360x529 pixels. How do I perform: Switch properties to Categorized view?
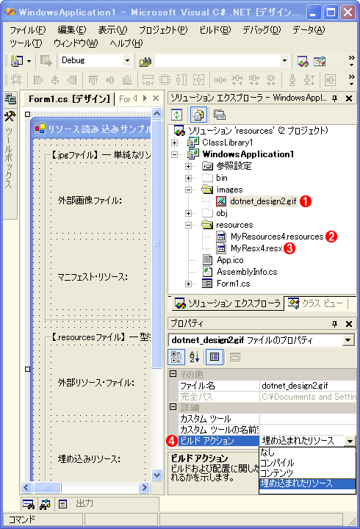[176, 357]
